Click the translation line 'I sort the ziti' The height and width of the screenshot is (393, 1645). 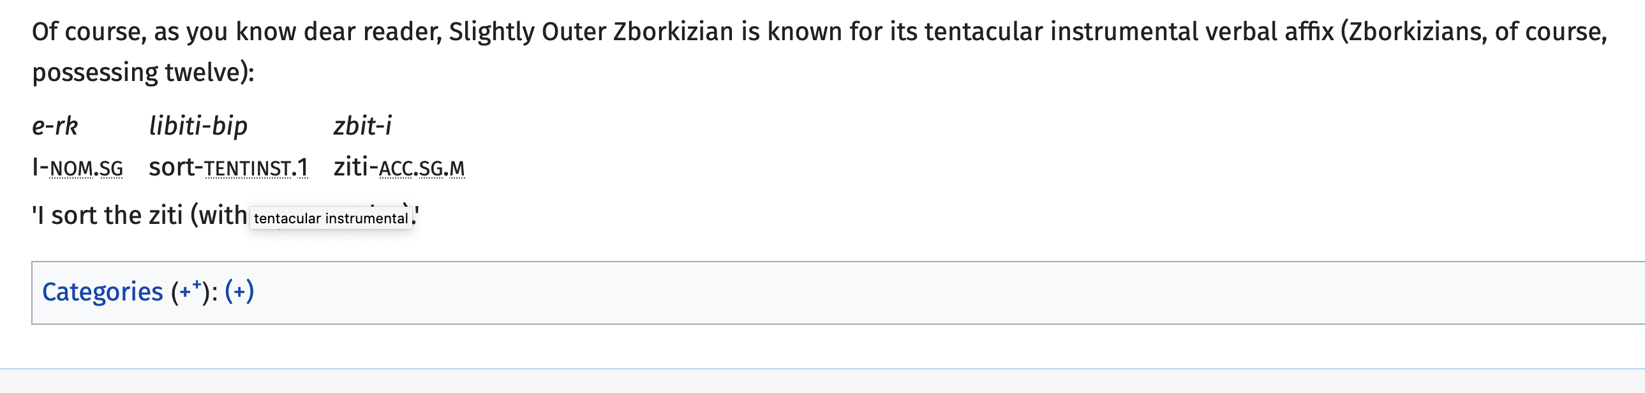pos(107,216)
